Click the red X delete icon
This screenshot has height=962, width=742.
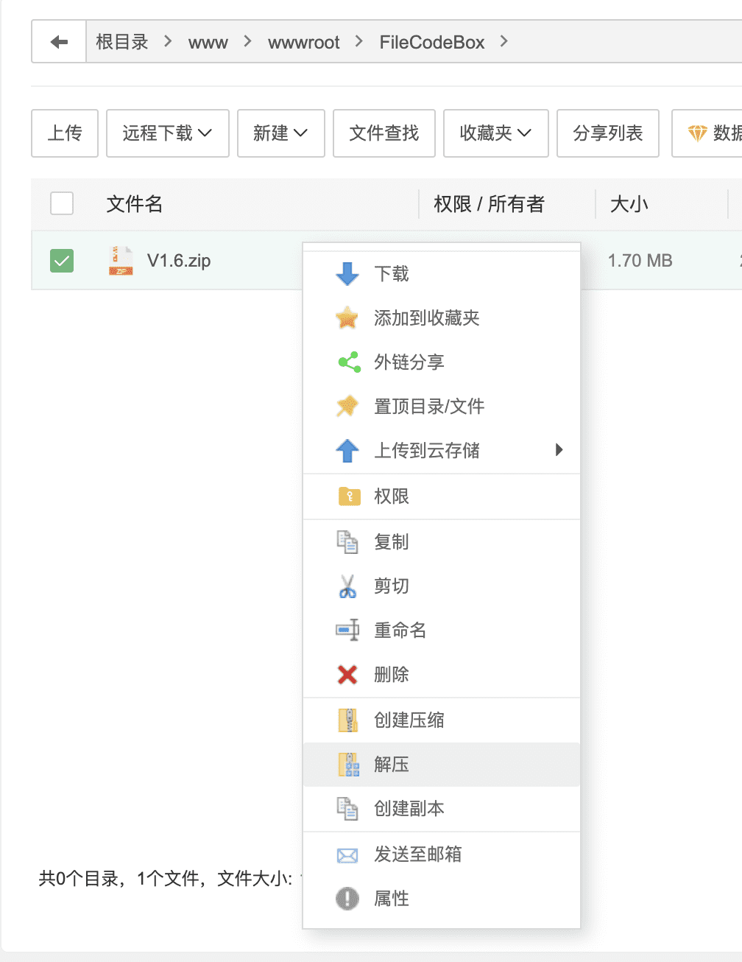click(347, 675)
